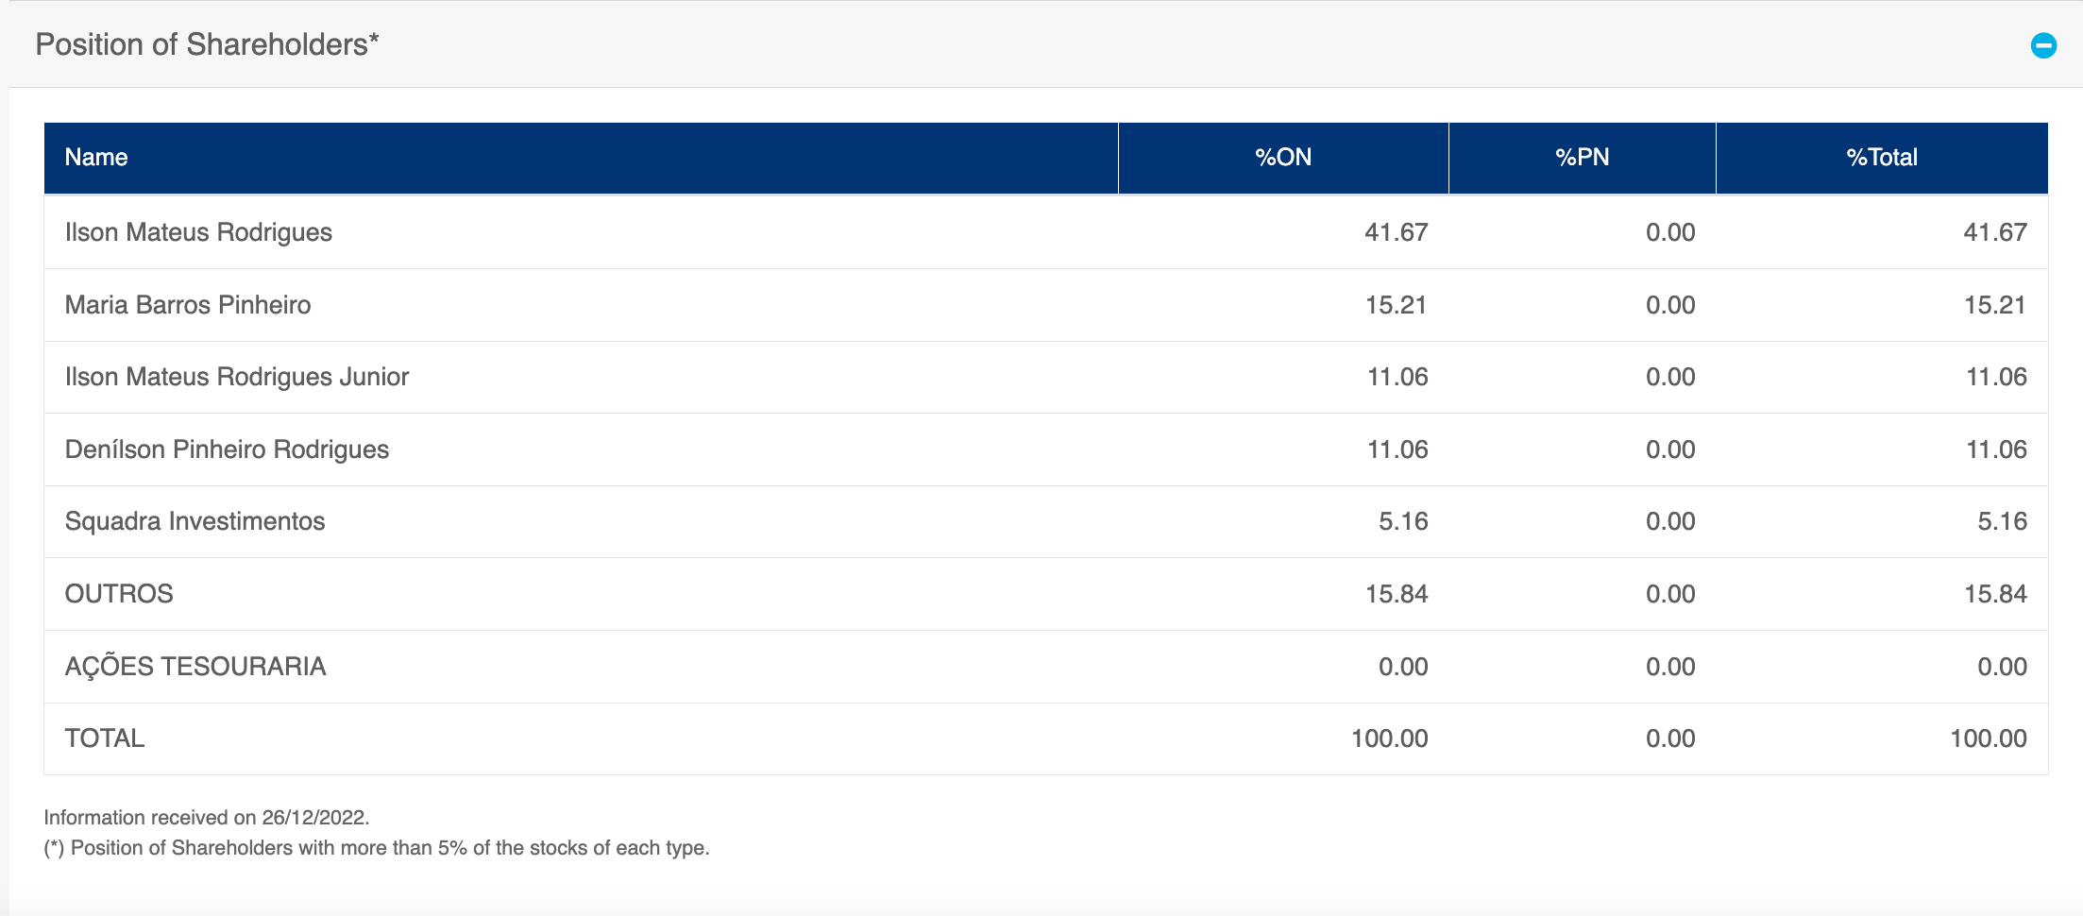Select the Denílson Pinheiro Rodrigues row
The width and height of the screenshot is (2083, 916).
coord(1046,450)
